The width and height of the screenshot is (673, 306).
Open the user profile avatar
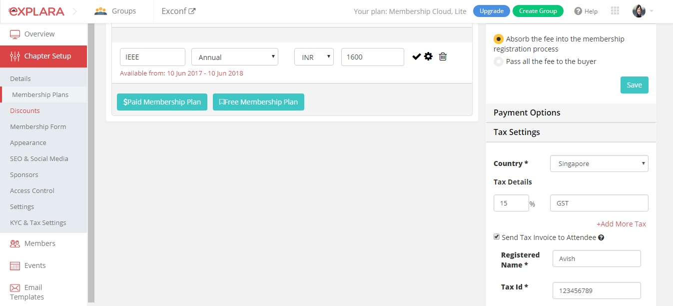639,11
